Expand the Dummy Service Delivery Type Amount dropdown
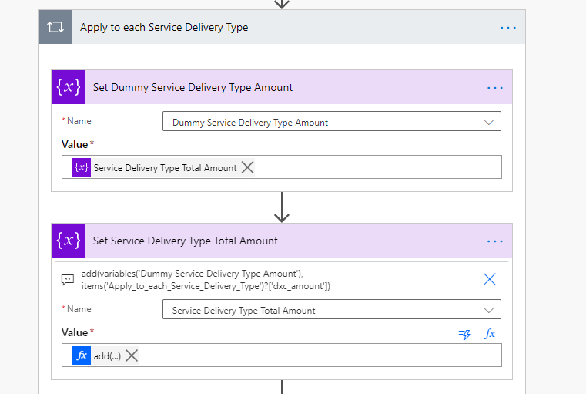Image resolution: width=586 pixels, height=394 pixels. click(x=488, y=122)
